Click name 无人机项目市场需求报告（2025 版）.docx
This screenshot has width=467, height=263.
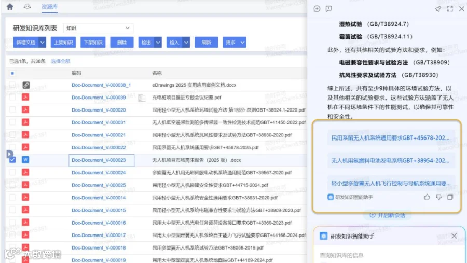(196, 160)
